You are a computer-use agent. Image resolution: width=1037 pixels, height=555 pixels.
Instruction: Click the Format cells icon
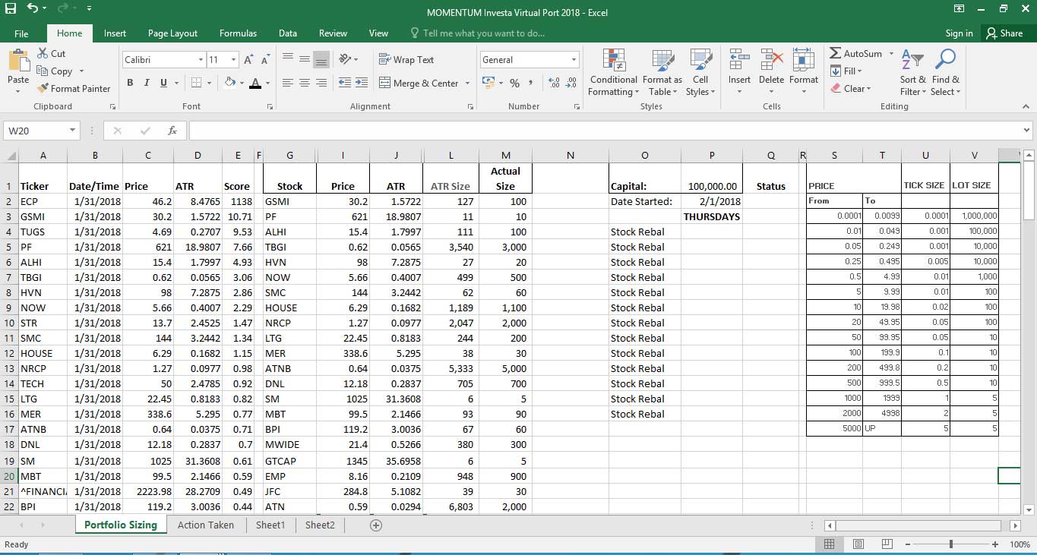pyautogui.click(x=804, y=61)
